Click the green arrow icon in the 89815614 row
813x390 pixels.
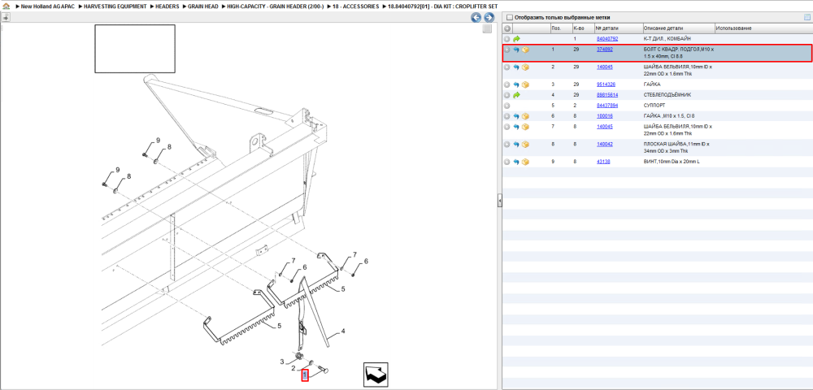[x=516, y=95]
